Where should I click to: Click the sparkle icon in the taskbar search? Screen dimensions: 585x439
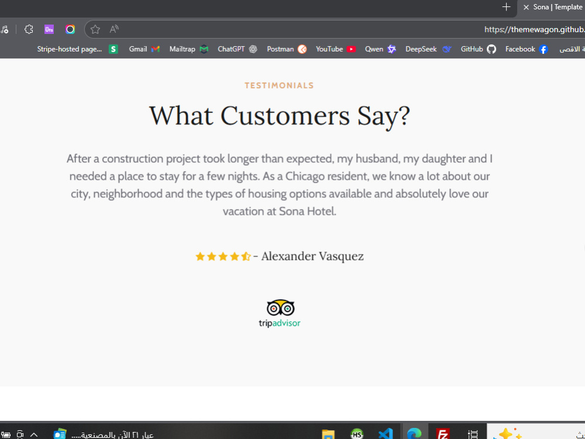[x=507, y=434]
